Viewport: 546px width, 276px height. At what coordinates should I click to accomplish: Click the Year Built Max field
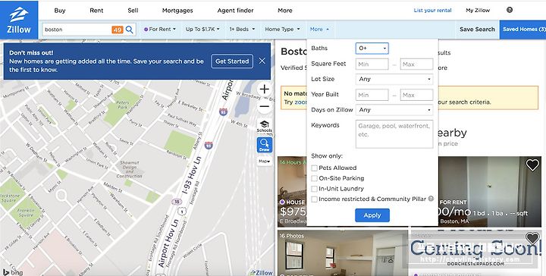click(x=416, y=95)
